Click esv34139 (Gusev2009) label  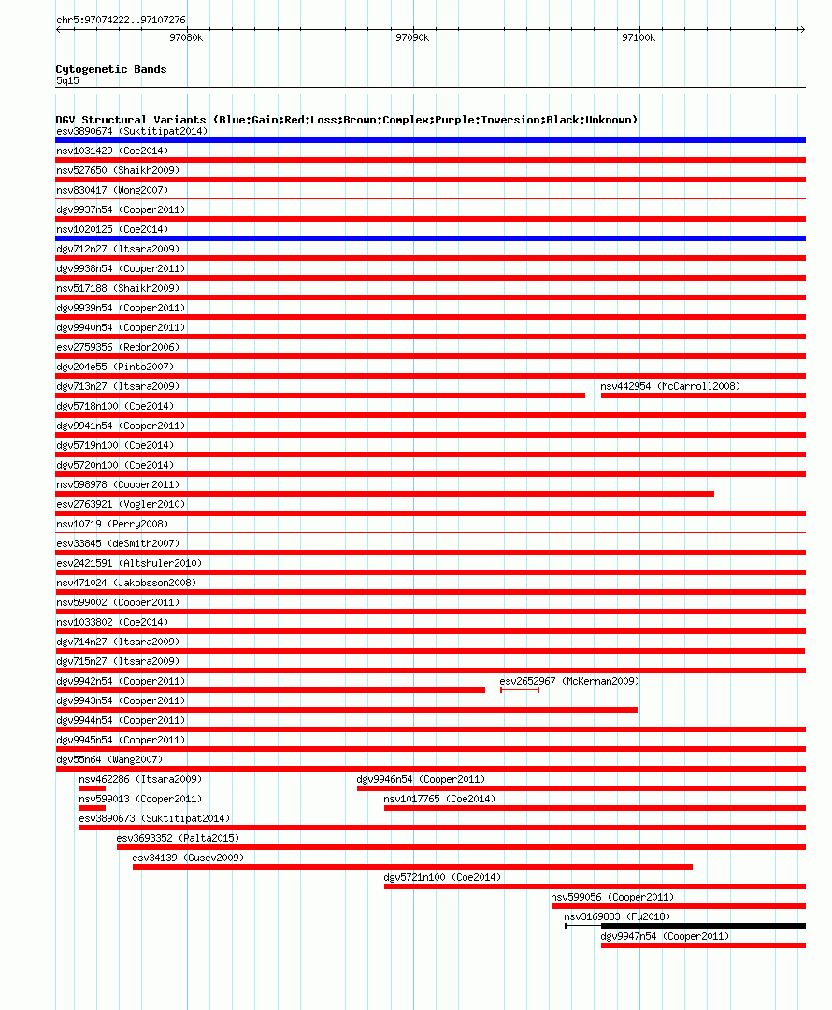pyautogui.click(x=188, y=858)
